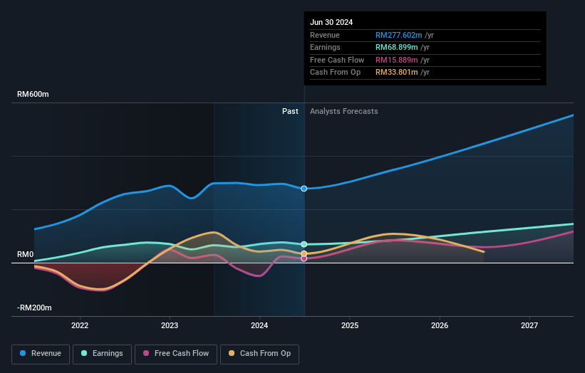
Task: Click the Analysts Forecasts label
Action: pyautogui.click(x=343, y=112)
